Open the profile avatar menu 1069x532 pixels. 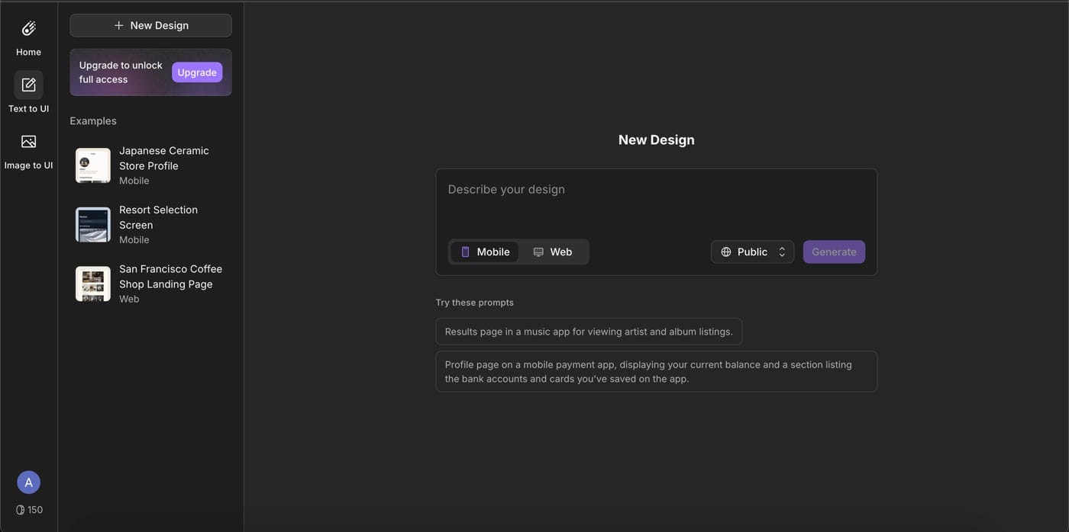[27, 482]
